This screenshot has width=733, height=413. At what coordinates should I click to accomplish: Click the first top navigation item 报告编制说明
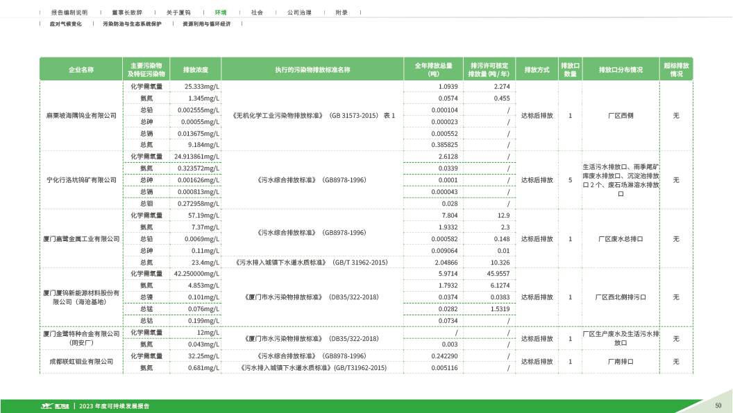[x=69, y=12]
